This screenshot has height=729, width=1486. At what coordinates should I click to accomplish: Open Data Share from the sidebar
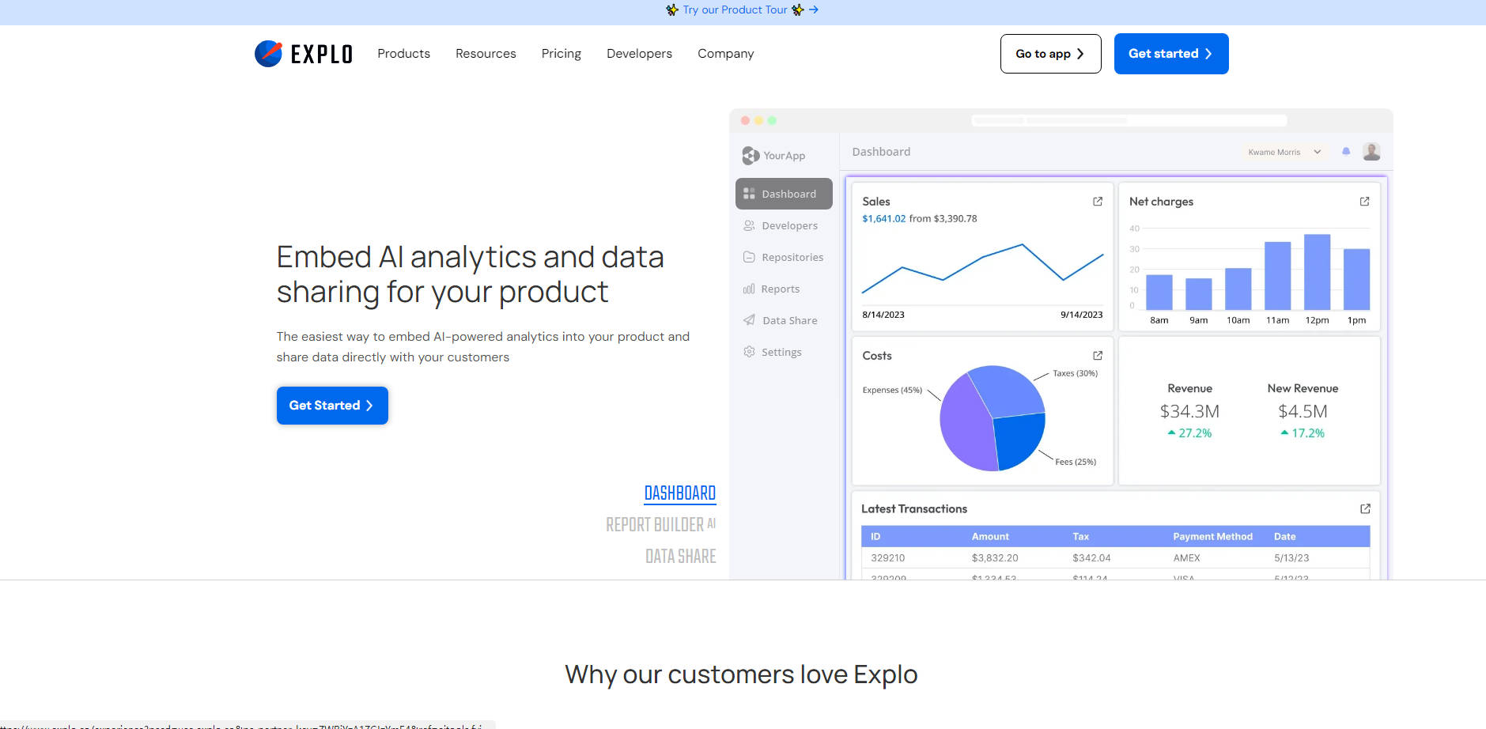click(x=788, y=320)
